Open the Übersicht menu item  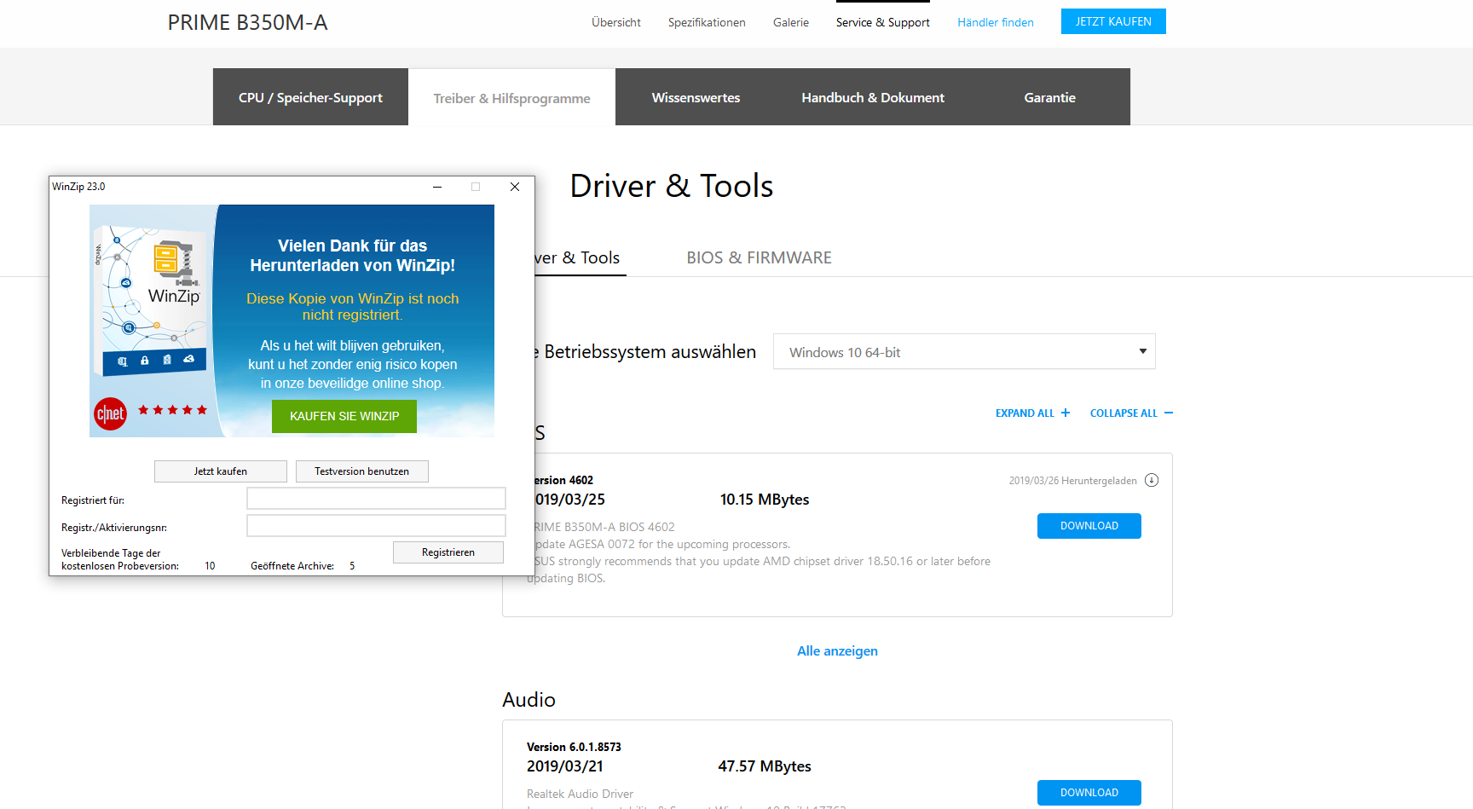[x=616, y=22]
